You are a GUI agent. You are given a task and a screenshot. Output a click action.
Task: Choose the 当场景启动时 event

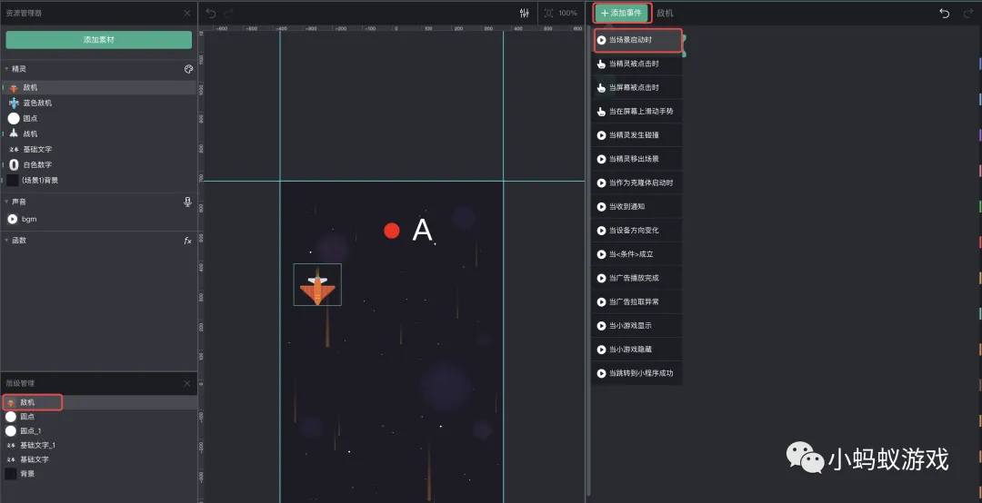click(x=636, y=40)
